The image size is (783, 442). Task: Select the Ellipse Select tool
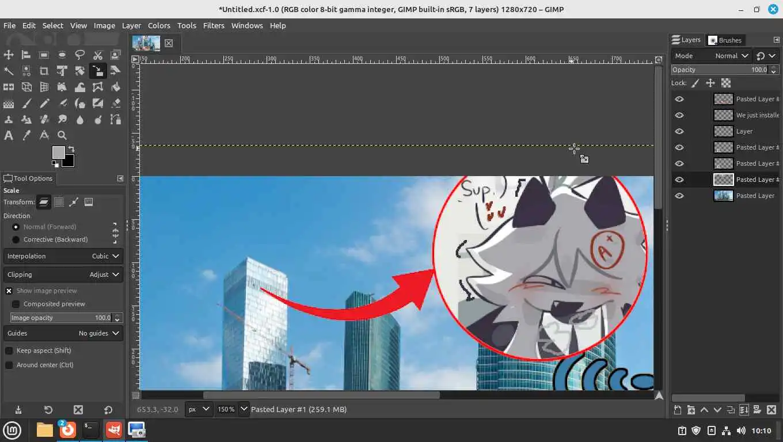click(x=62, y=55)
